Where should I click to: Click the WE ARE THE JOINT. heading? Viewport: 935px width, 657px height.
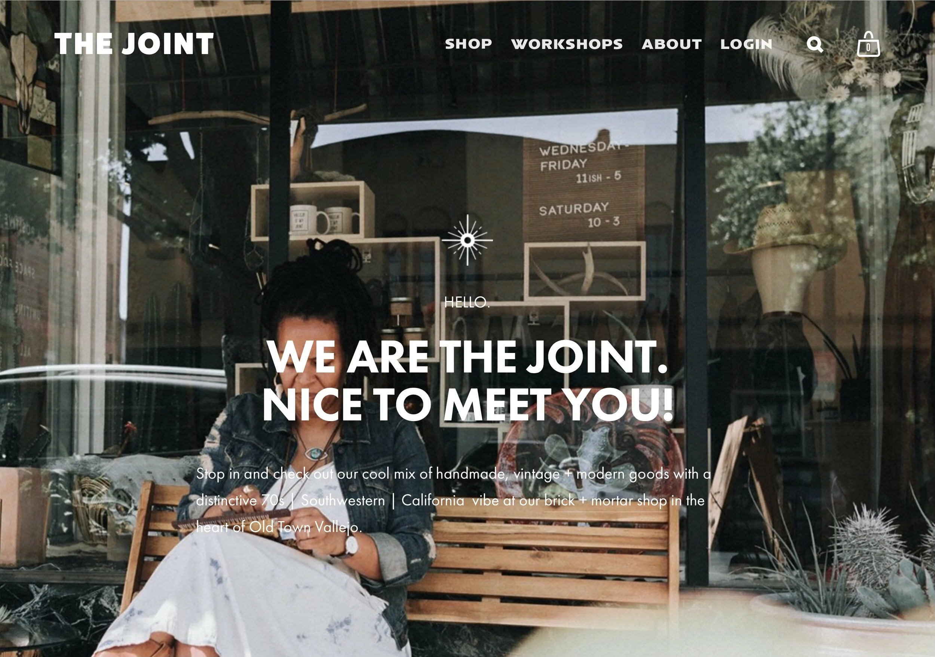point(467,357)
